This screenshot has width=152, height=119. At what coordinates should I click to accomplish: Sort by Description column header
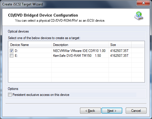(x=80, y=45)
